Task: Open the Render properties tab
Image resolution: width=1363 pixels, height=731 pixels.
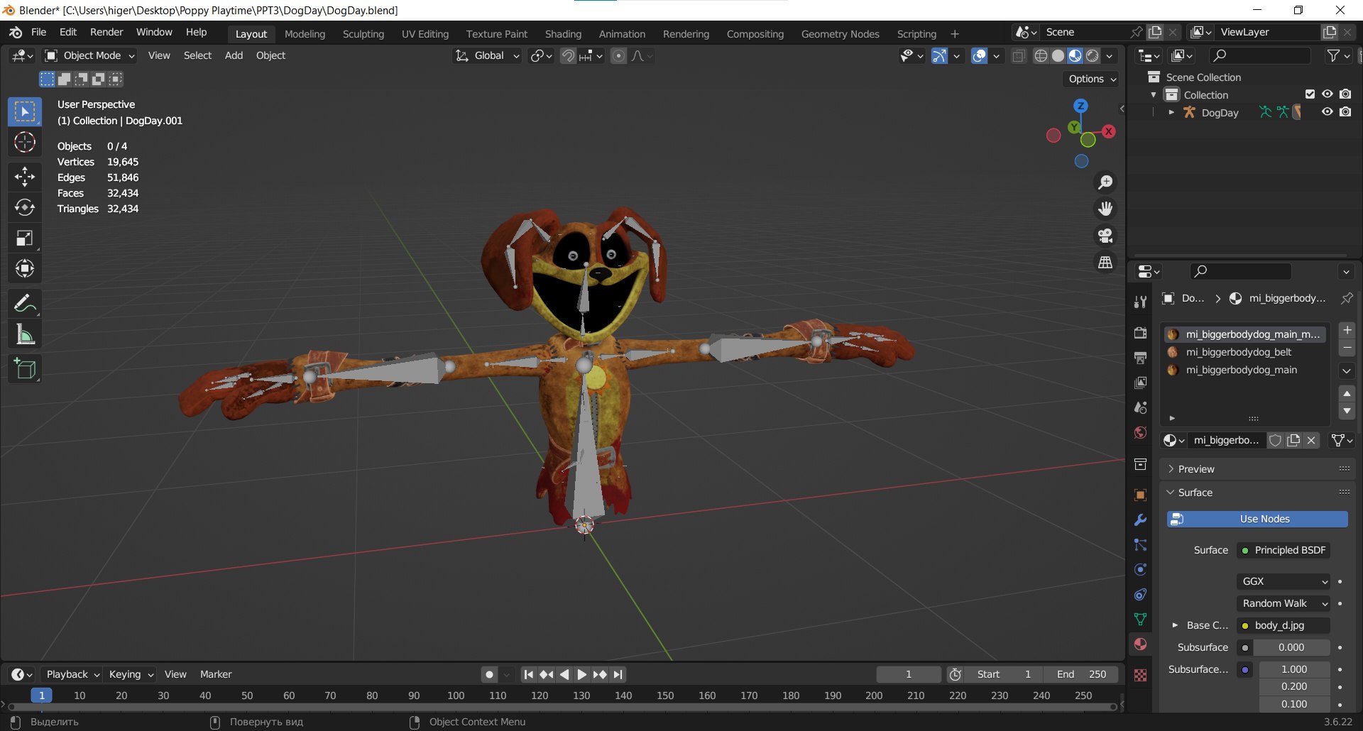Action: 1140,333
